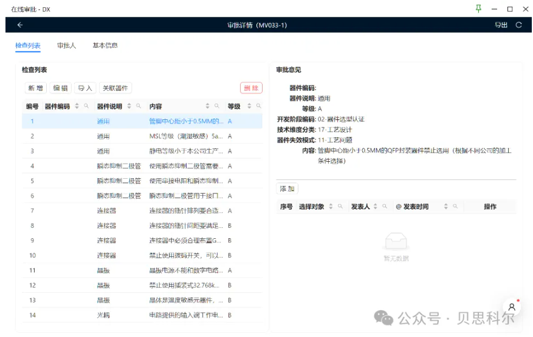This screenshot has width=533, height=337.
Task: Switch to the 检查列表 tab
Action: point(28,45)
